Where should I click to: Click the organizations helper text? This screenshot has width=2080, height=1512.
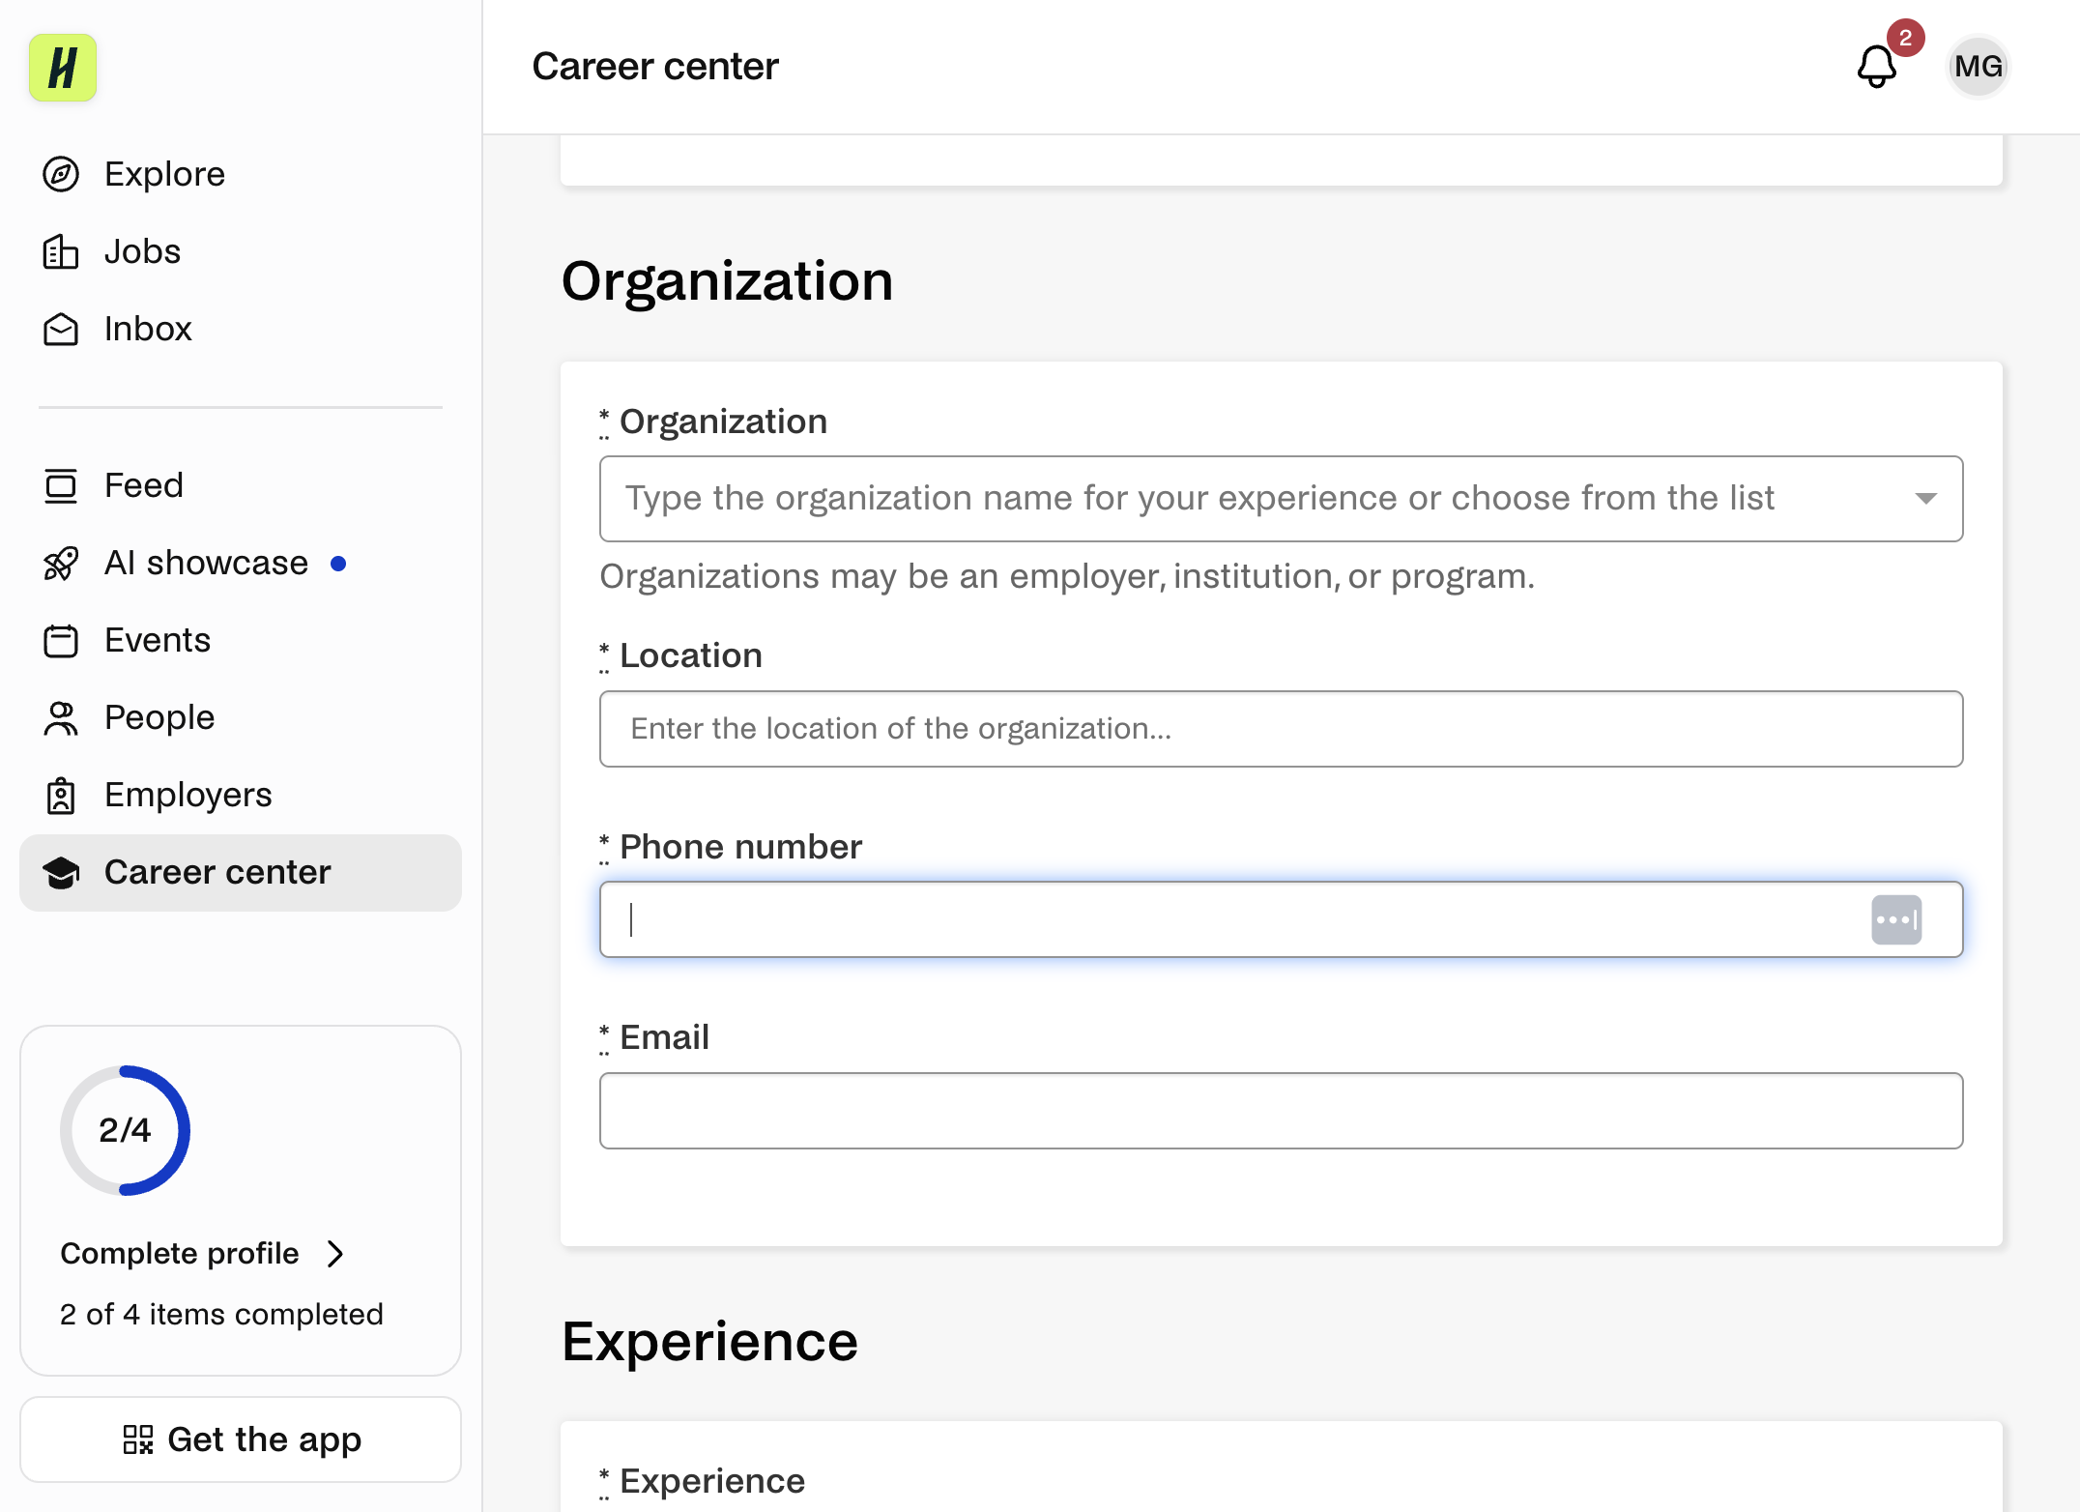[x=1067, y=576]
